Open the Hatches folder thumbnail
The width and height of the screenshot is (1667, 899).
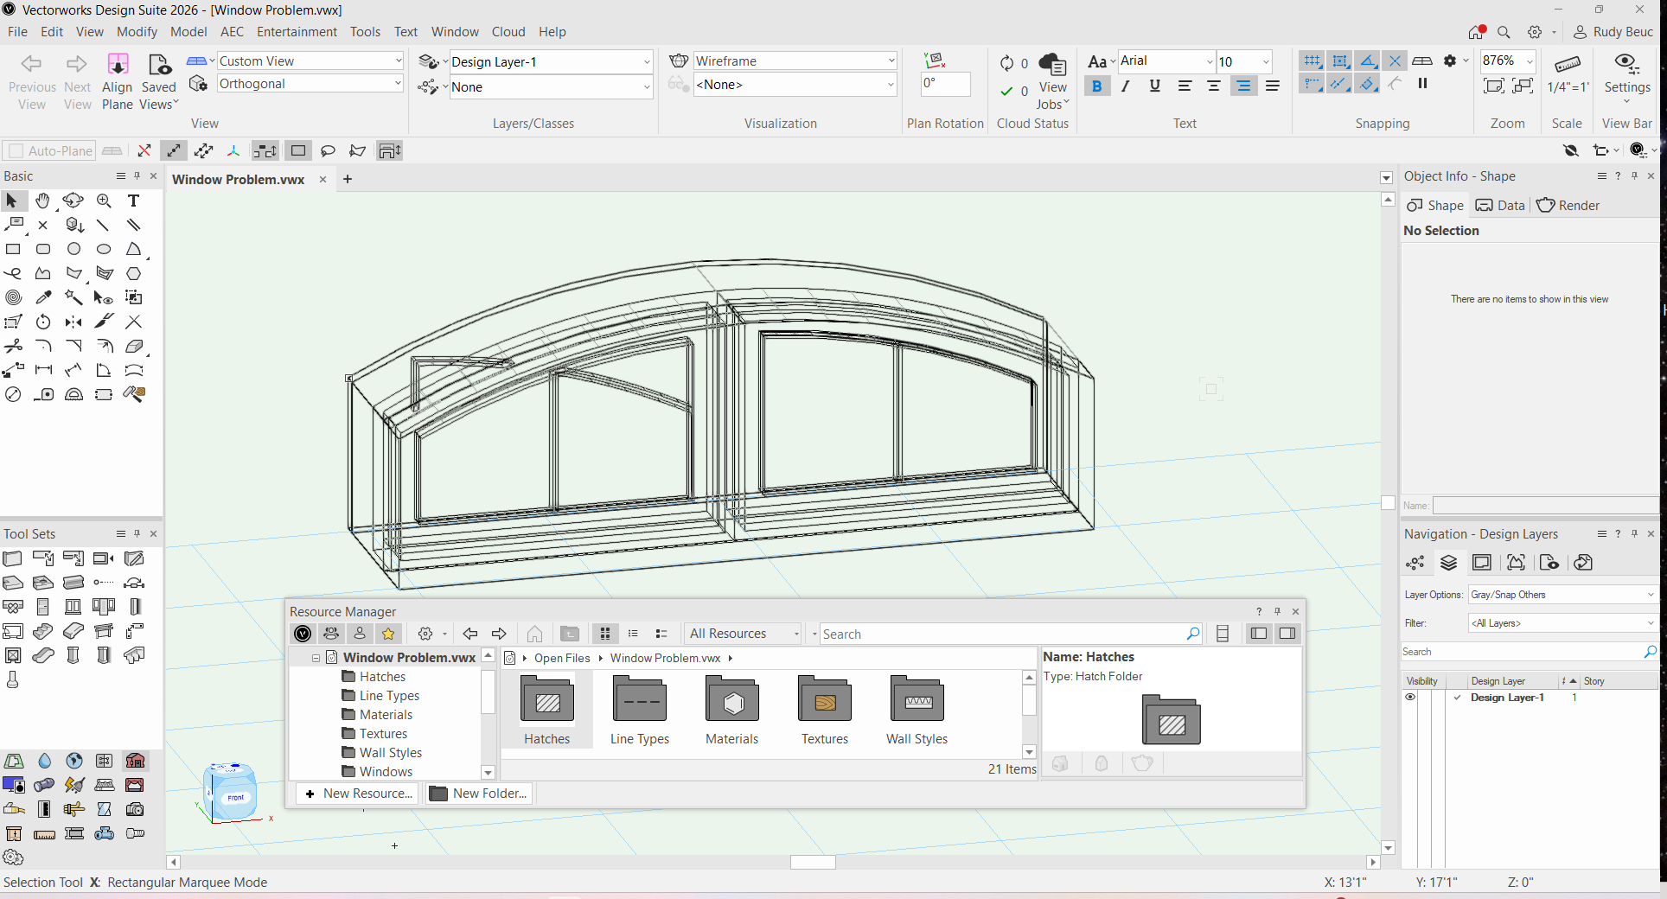point(547,702)
